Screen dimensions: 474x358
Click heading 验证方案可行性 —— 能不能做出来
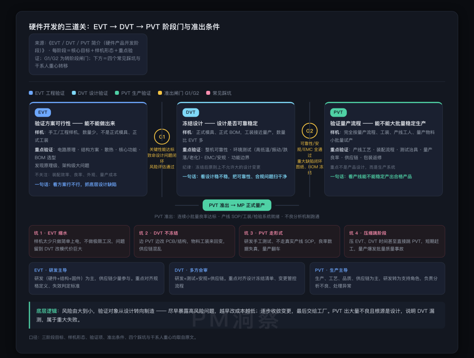(75, 123)
